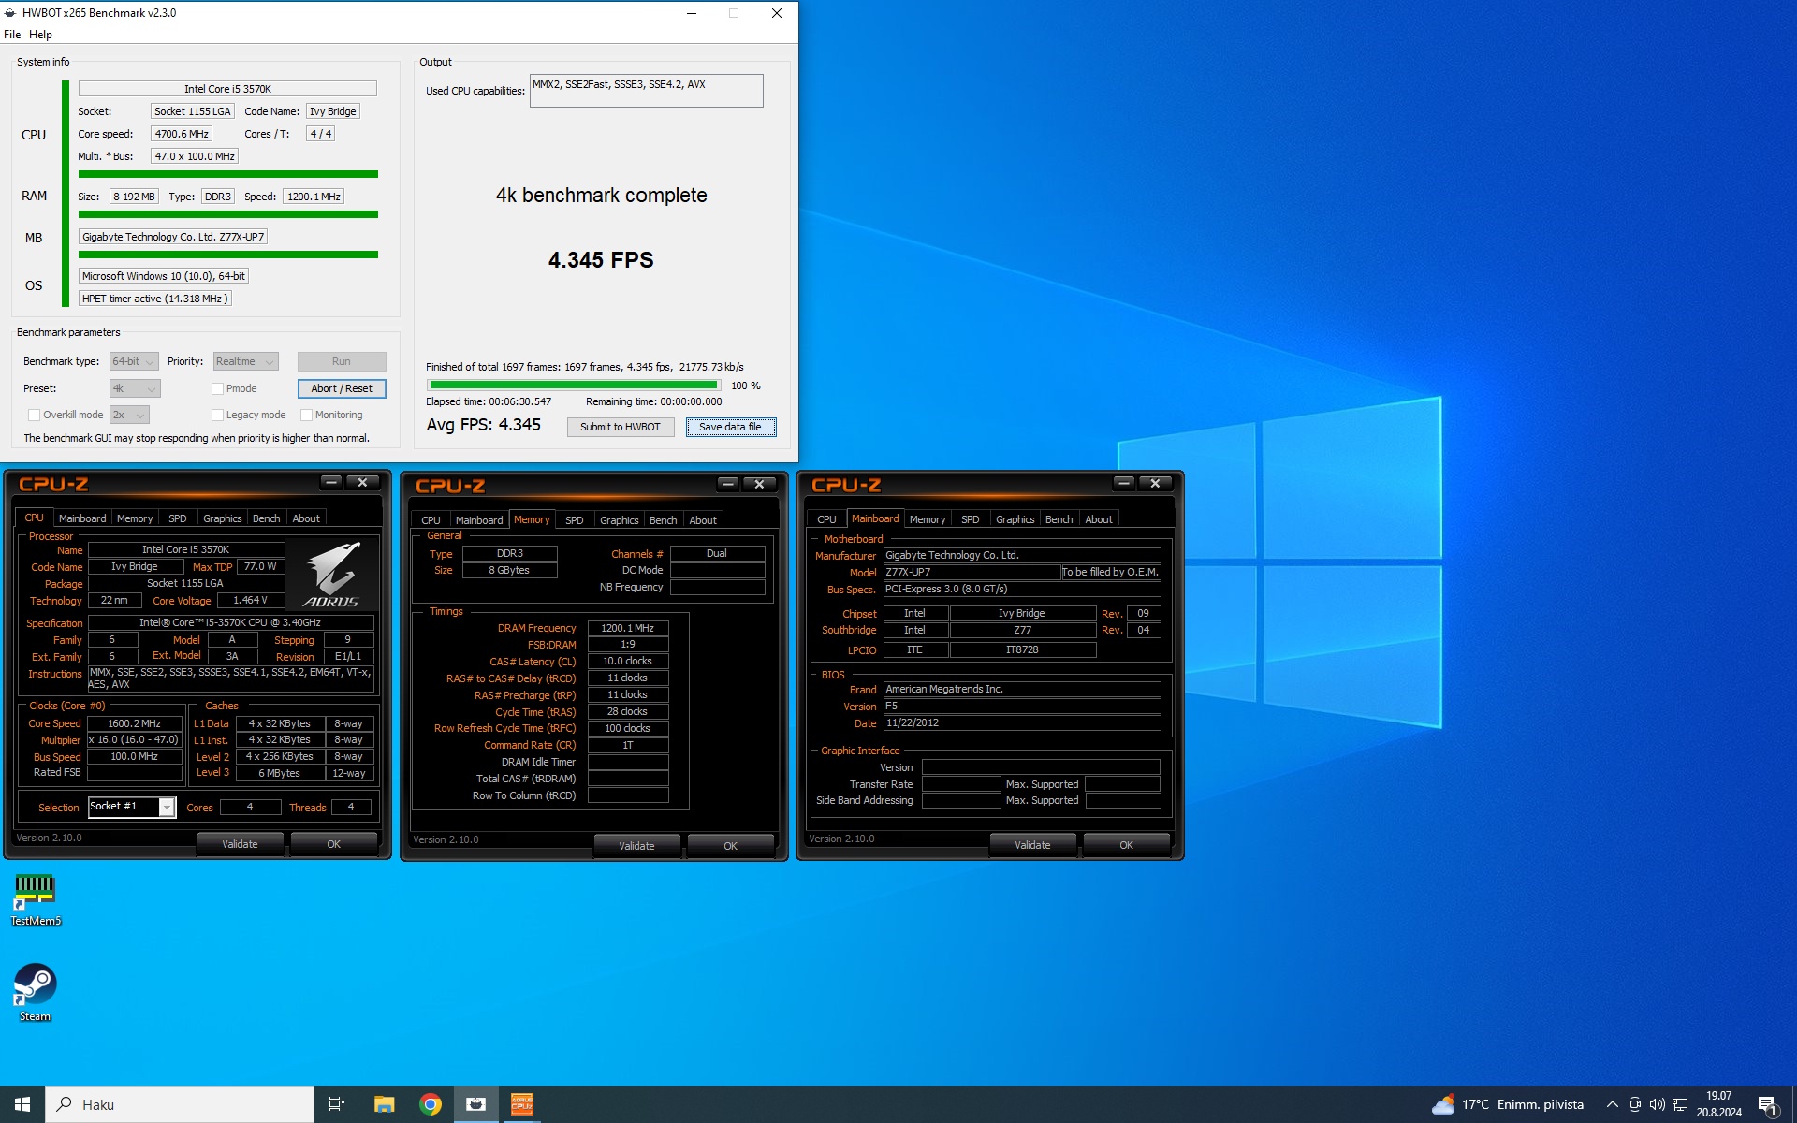Click taskbar clock showing 19.07
This screenshot has height=1123, width=1797.
(1718, 1104)
